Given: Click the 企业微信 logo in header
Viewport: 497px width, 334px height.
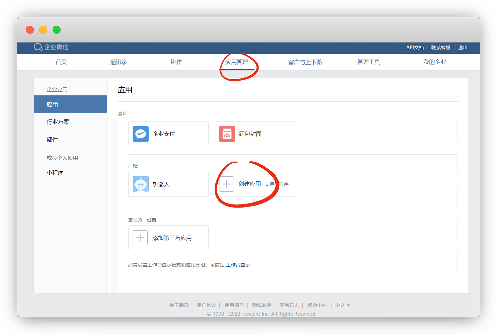Looking at the screenshot, I should tap(51, 47).
